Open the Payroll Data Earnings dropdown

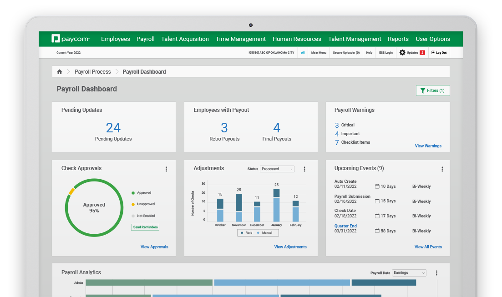click(409, 273)
